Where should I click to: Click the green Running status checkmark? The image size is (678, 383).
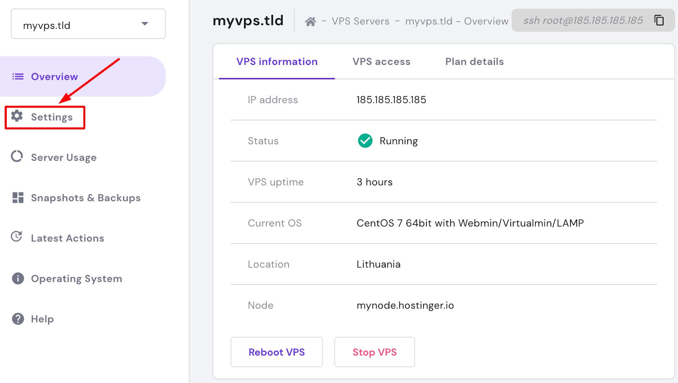coord(365,141)
